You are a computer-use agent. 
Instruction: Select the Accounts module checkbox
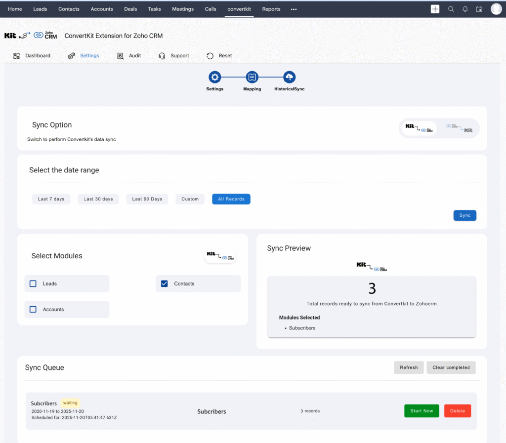pyautogui.click(x=33, y=309)
